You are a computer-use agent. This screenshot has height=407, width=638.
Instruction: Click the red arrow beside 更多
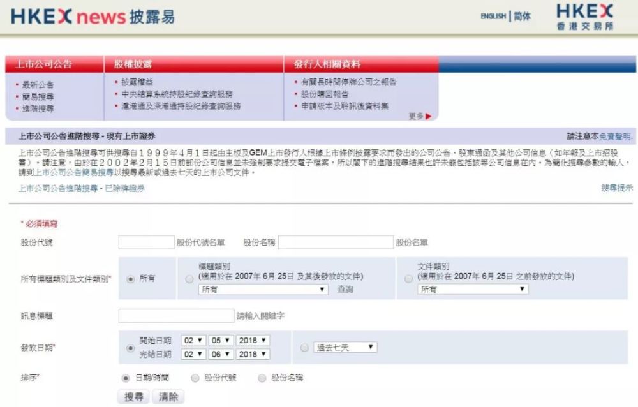tap(428, 116)
